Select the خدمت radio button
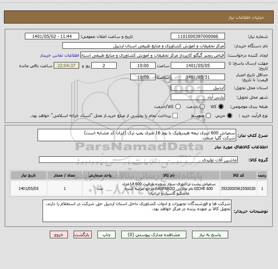The width and height of the screenshot is (278, 269). [202, 107]
